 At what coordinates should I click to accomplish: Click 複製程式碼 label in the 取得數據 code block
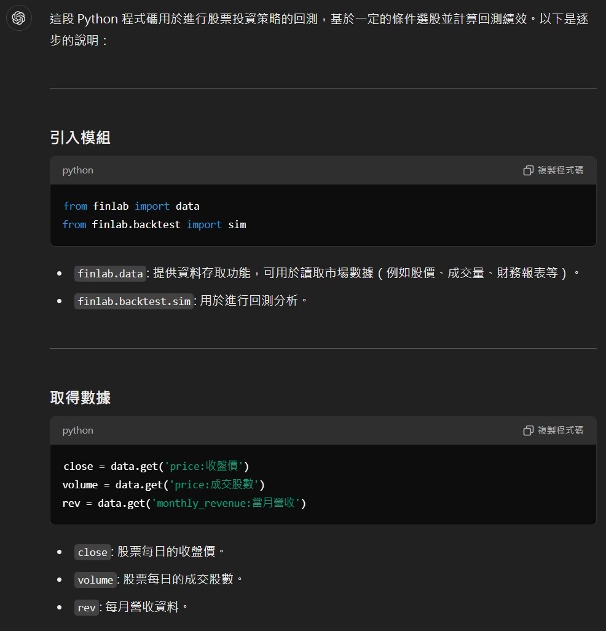pyautogui.click(x=560, y=431)
